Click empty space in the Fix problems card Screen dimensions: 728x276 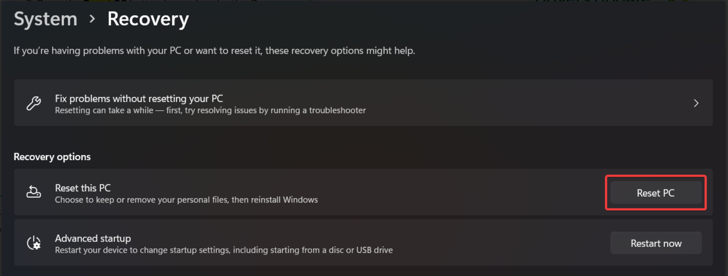[515, 103]
